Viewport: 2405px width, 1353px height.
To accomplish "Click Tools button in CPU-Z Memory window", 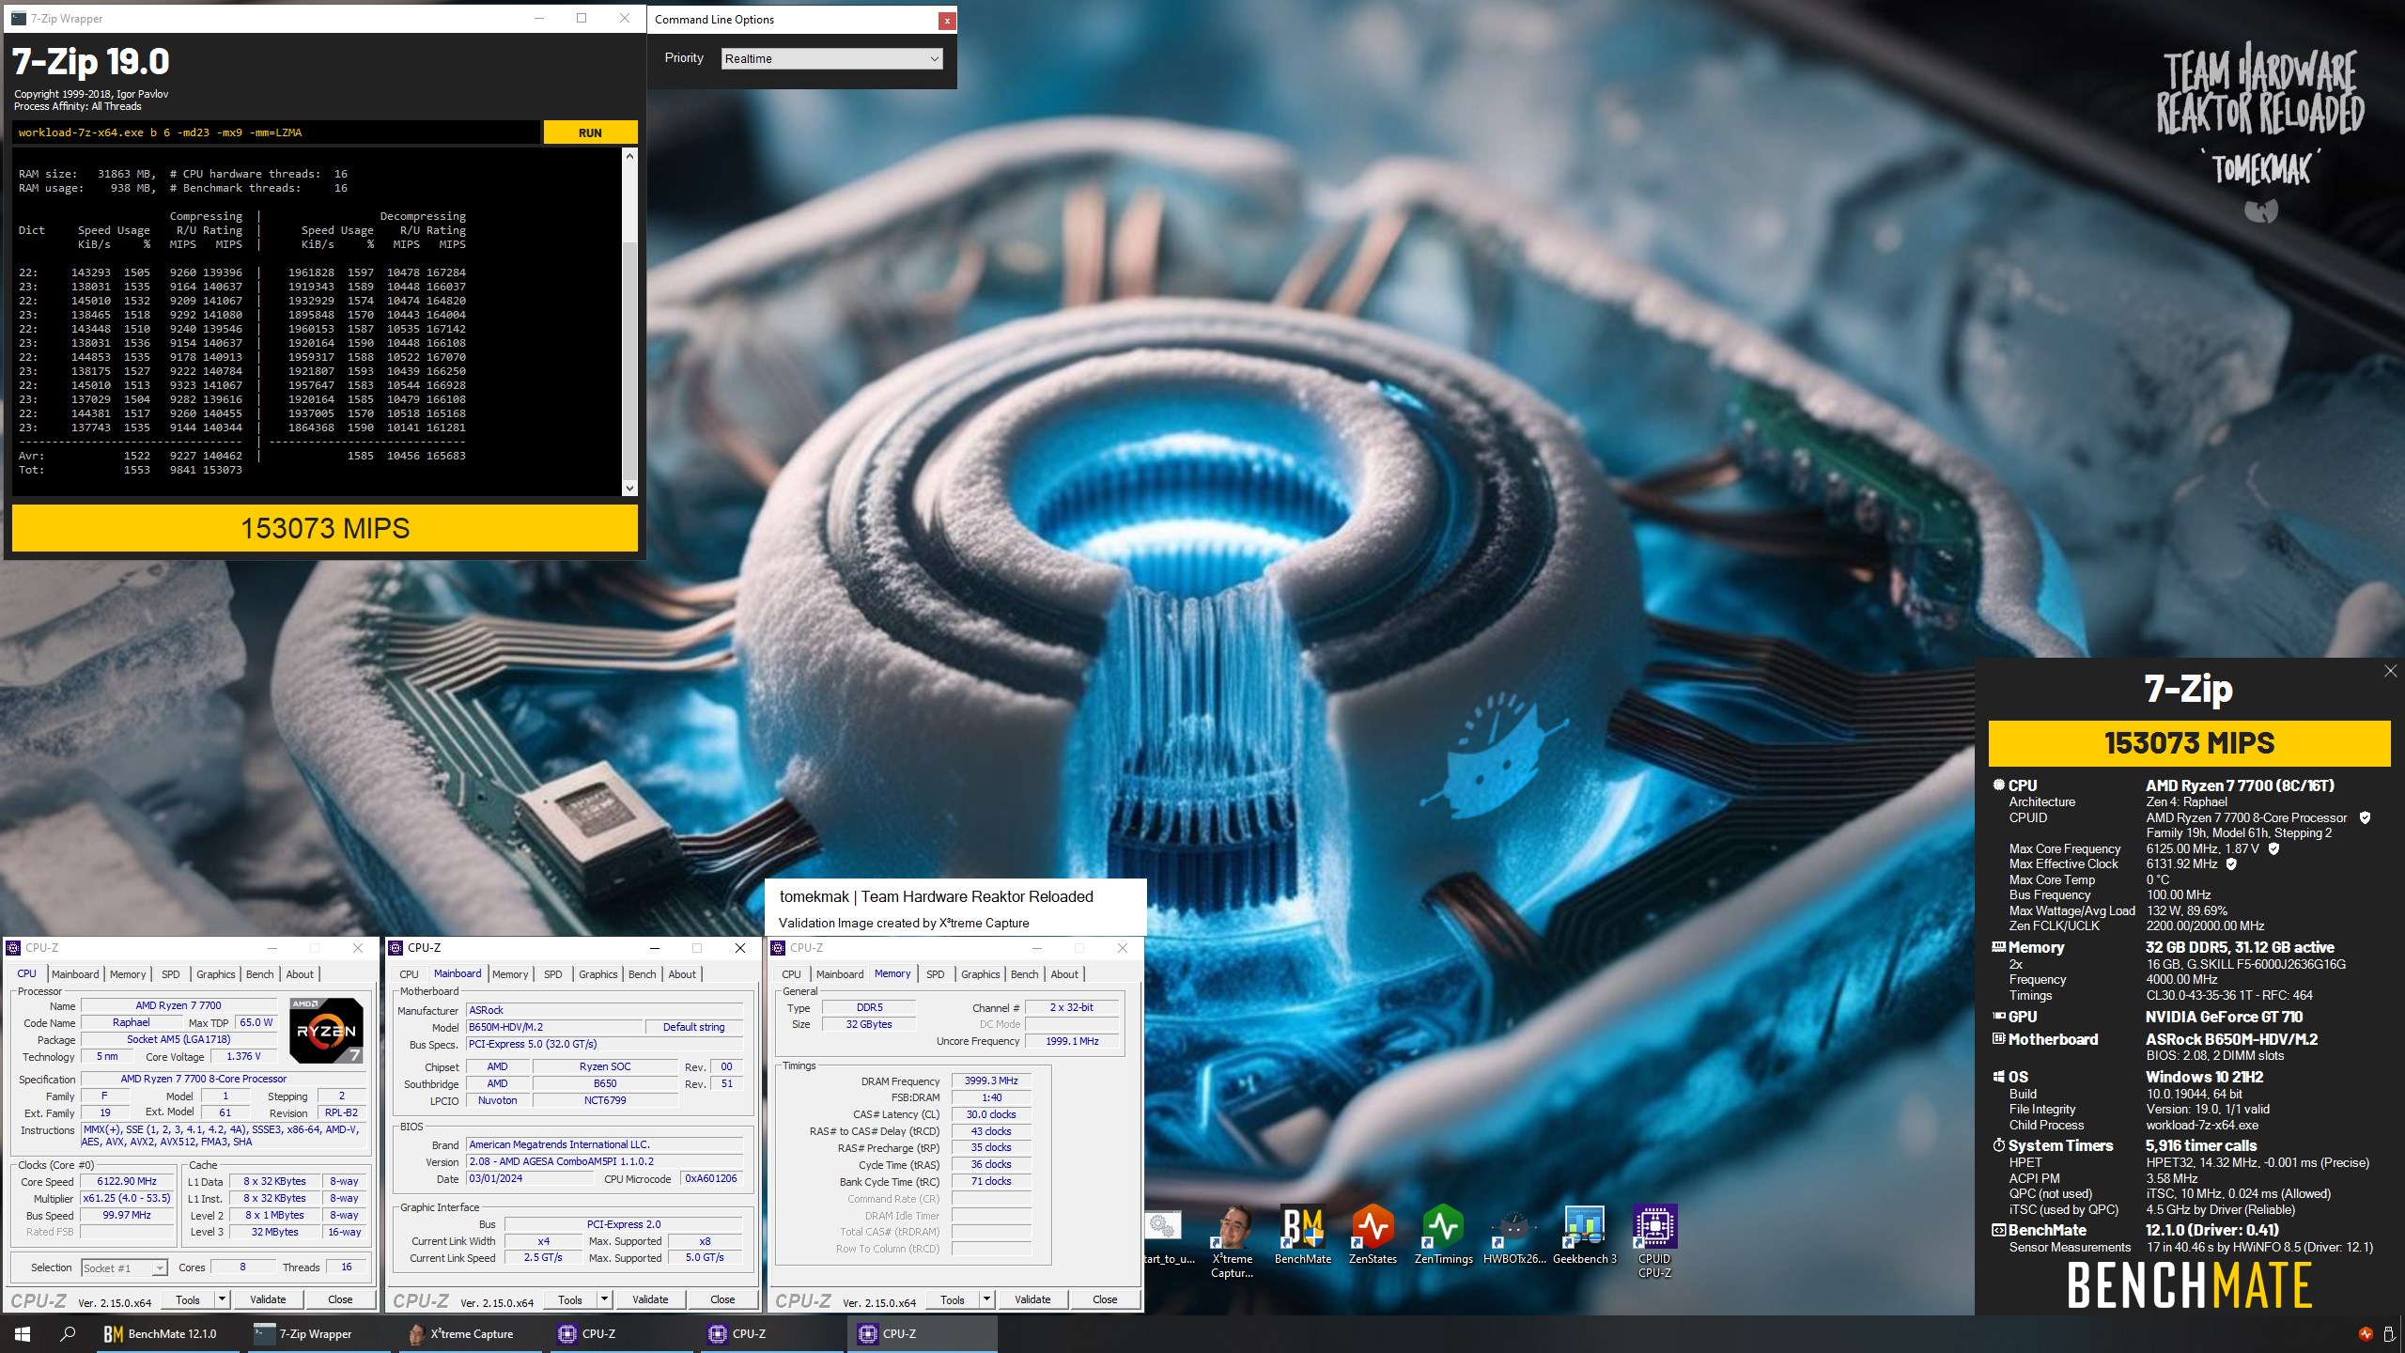I will click(x=953, y=1299).
